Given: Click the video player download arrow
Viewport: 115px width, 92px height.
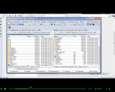Looking at the screenshot, I should point(109,89).
